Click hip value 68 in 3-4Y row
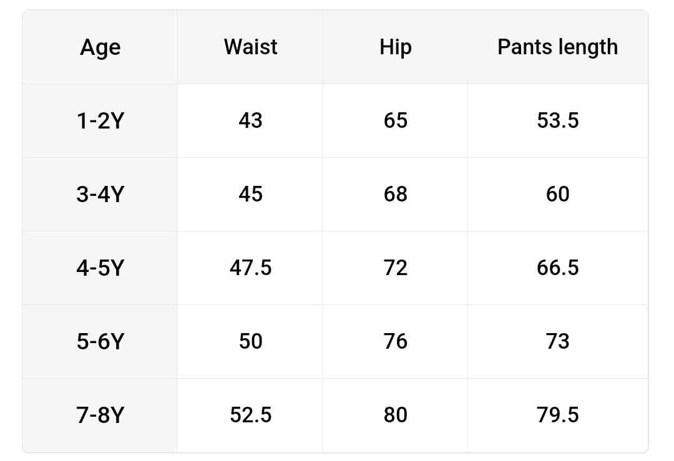Image resolution: width=674 pixels, height=461 pixels. point(396,194)
